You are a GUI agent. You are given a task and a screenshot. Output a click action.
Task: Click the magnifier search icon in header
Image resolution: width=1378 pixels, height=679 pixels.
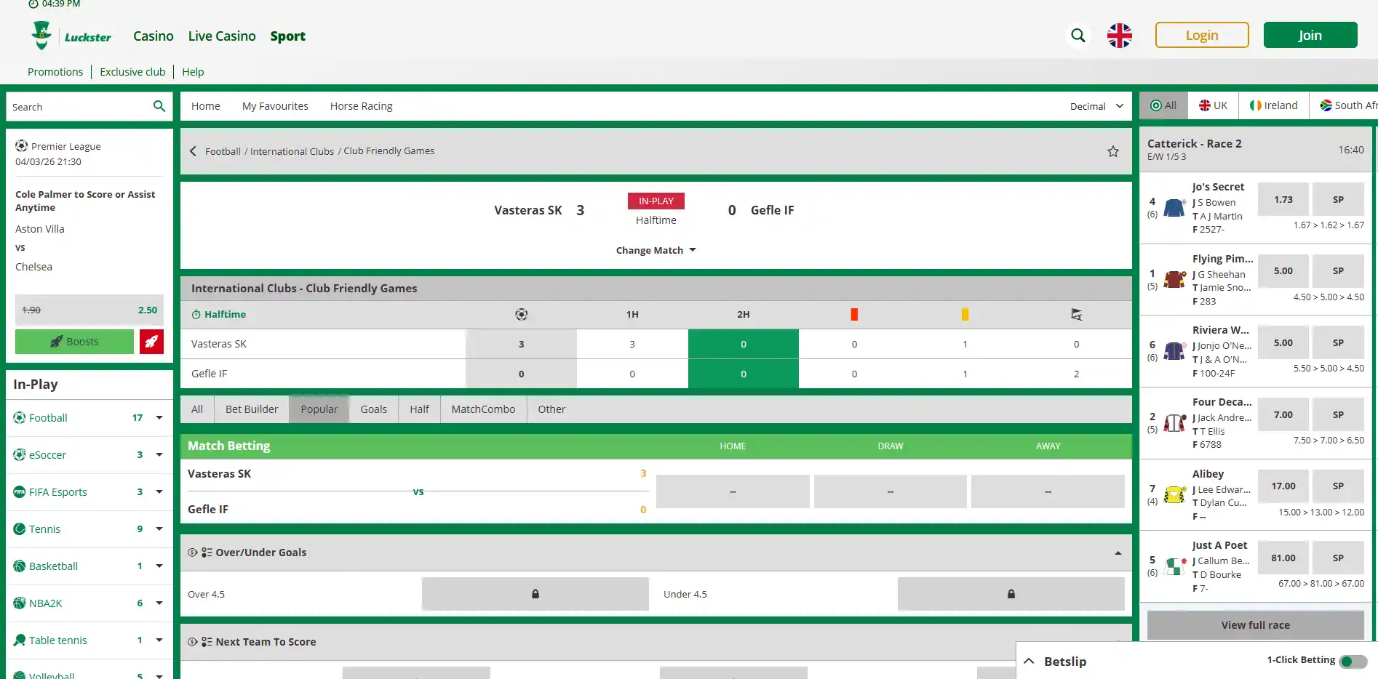[1078, 36]
